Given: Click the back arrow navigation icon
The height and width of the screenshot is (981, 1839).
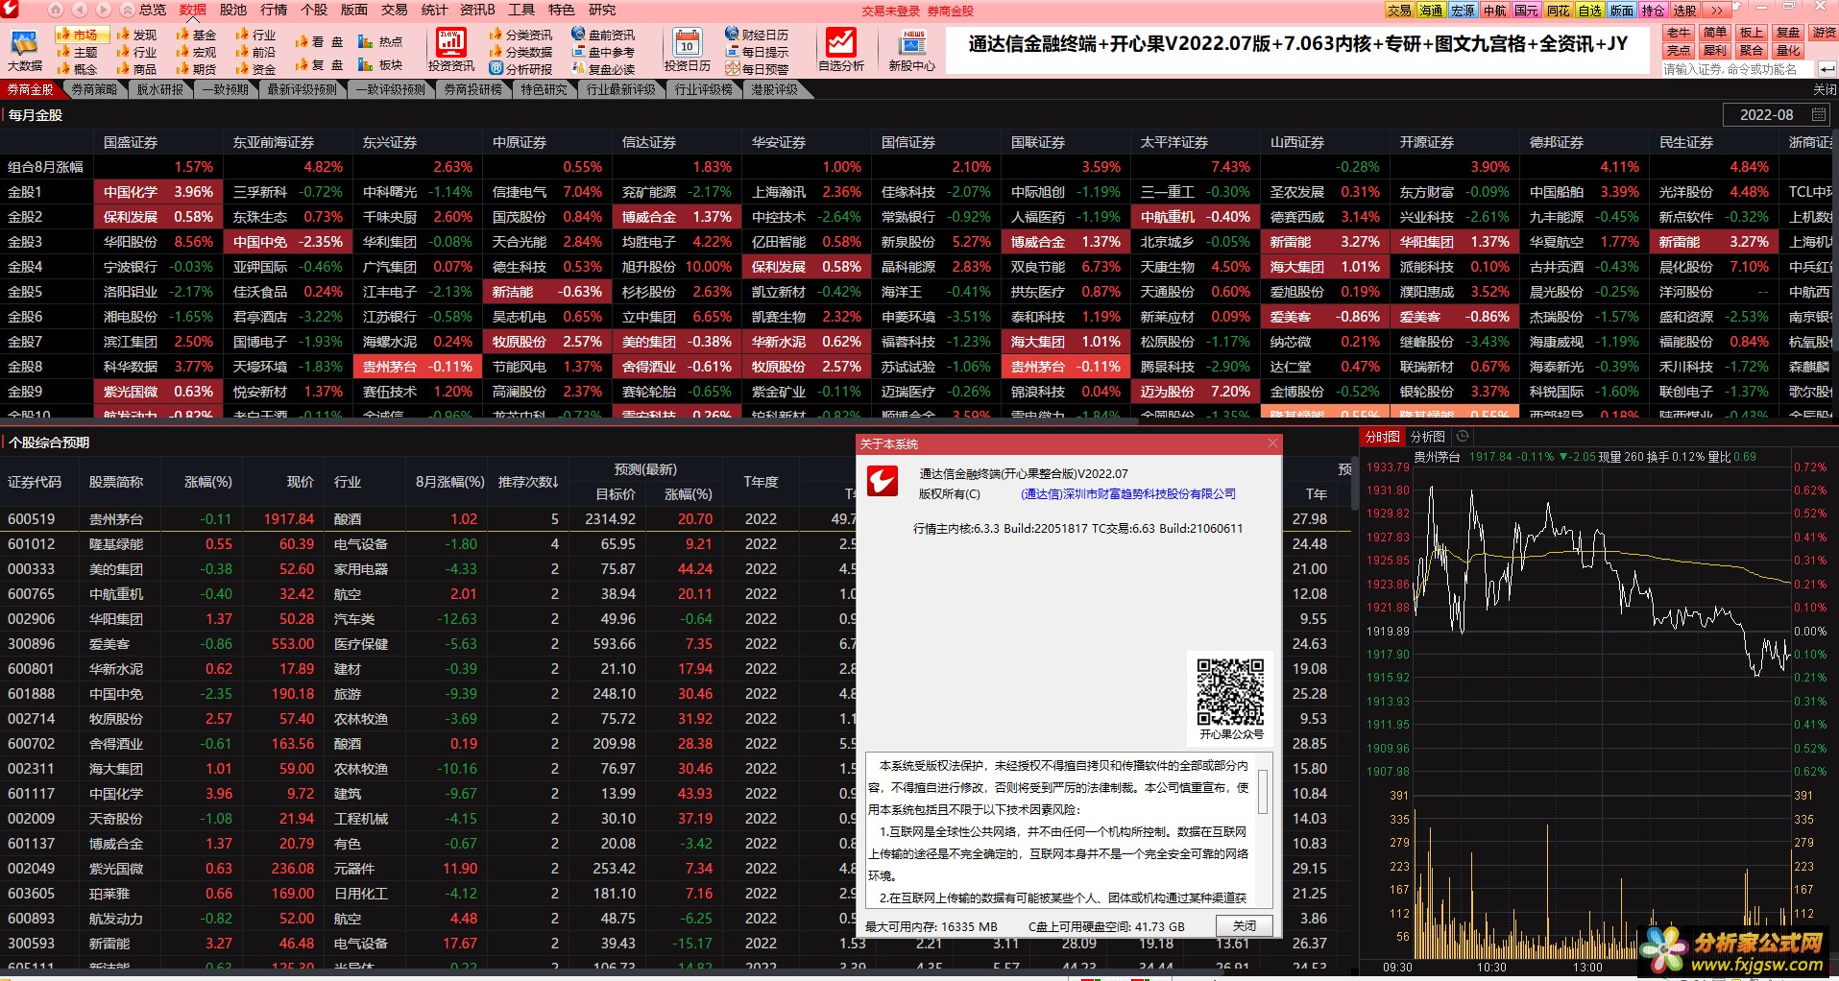Looking at the screenshot, I should (80, 10).
